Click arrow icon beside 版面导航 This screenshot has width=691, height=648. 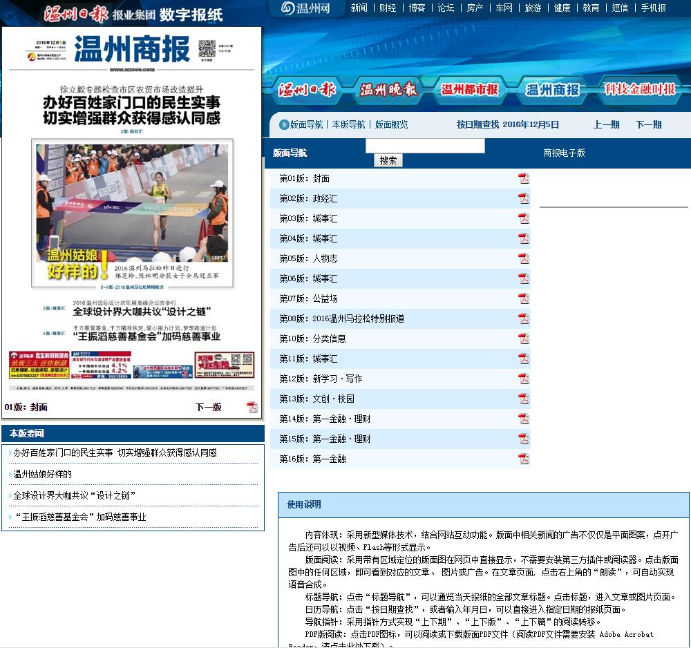click(284, 124)
